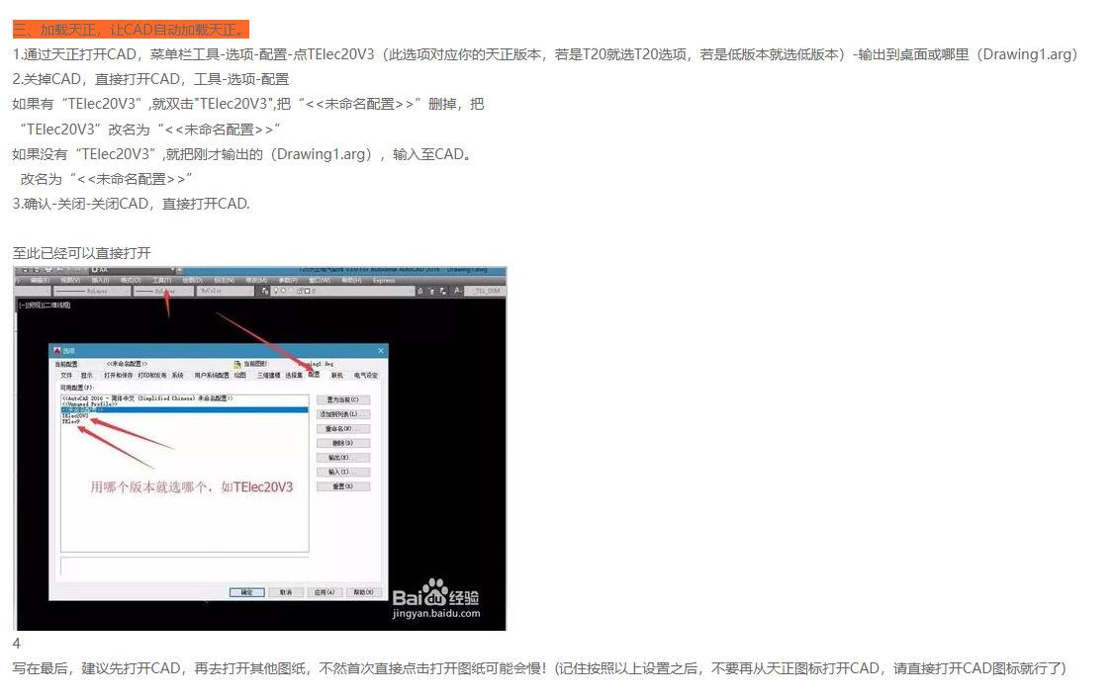1114x698 pixels.
Task: Click the 重命名(N) button
Action: [x=343, y=429]
